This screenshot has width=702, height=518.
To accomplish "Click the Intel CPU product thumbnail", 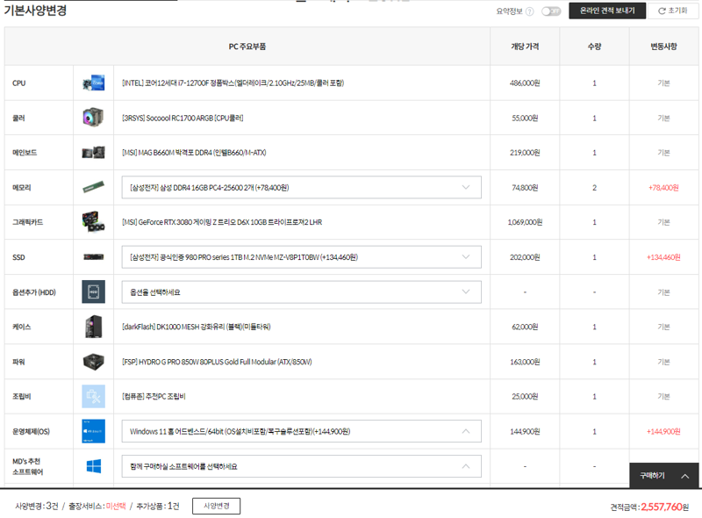I will [94, 83].
